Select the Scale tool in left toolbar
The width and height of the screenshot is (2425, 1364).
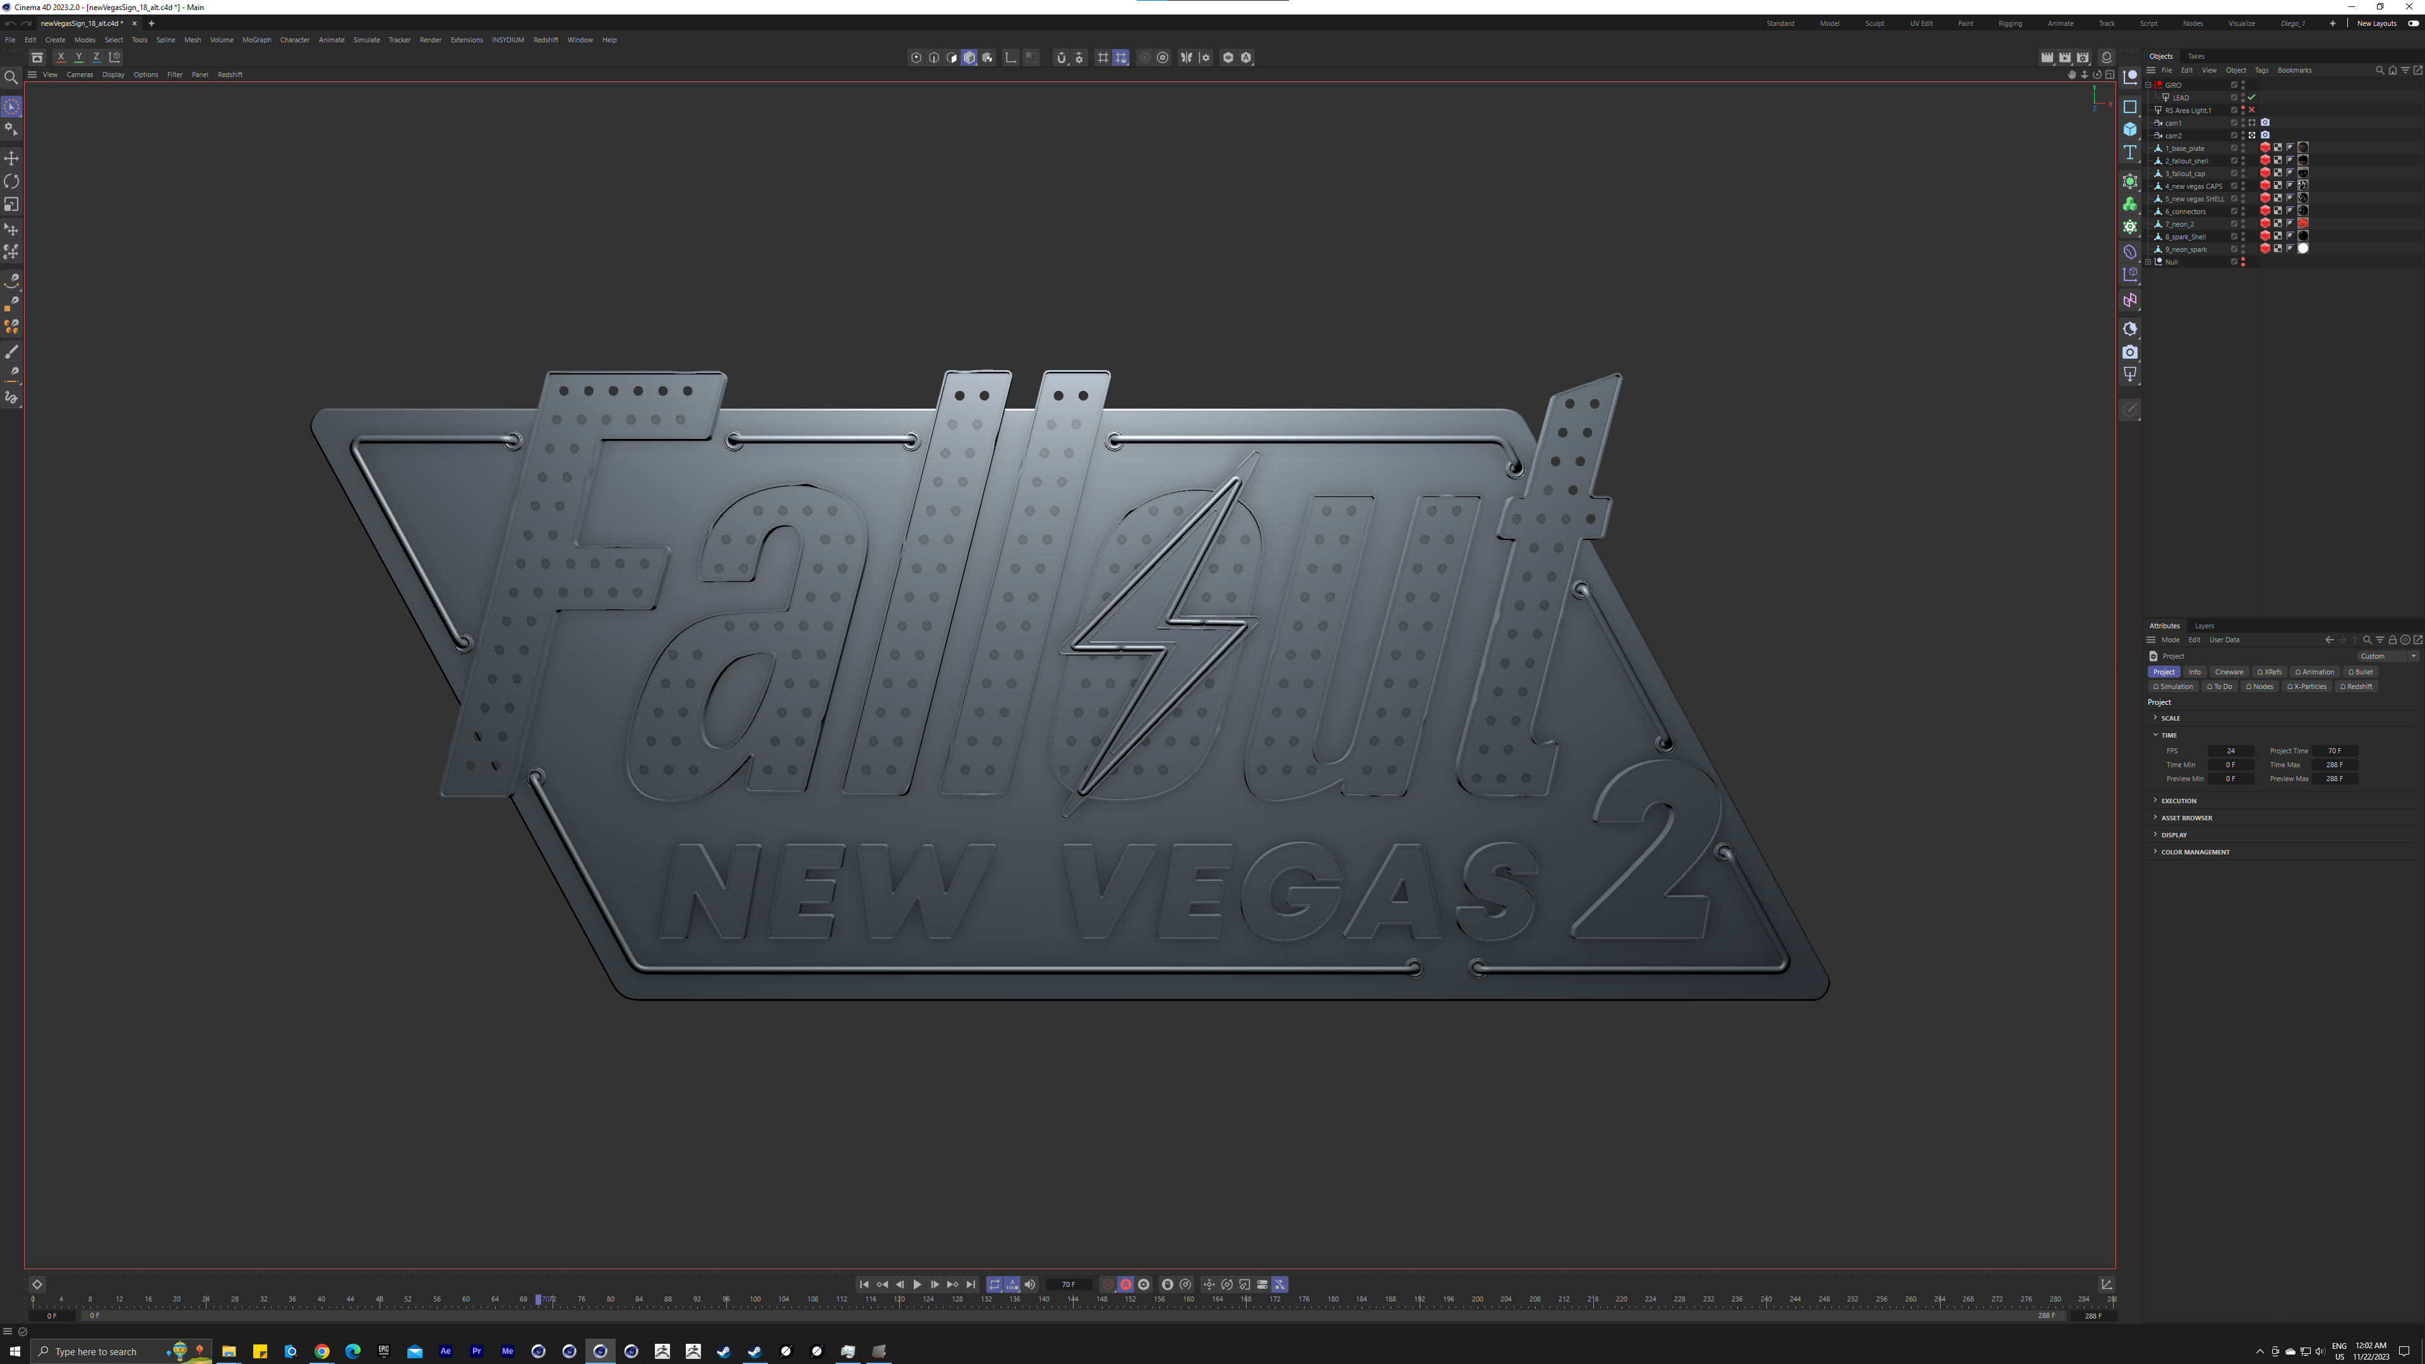point(11,204)
